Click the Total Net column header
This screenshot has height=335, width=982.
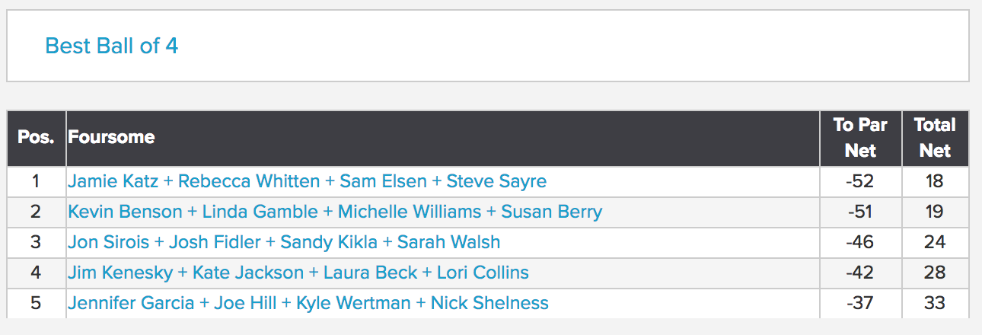tap(935, 138)
